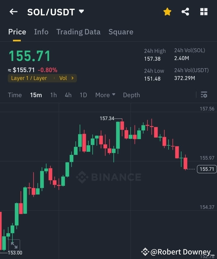Switch to the Info tab
Viewport: 217px width, 259px height.
(41, 32)
